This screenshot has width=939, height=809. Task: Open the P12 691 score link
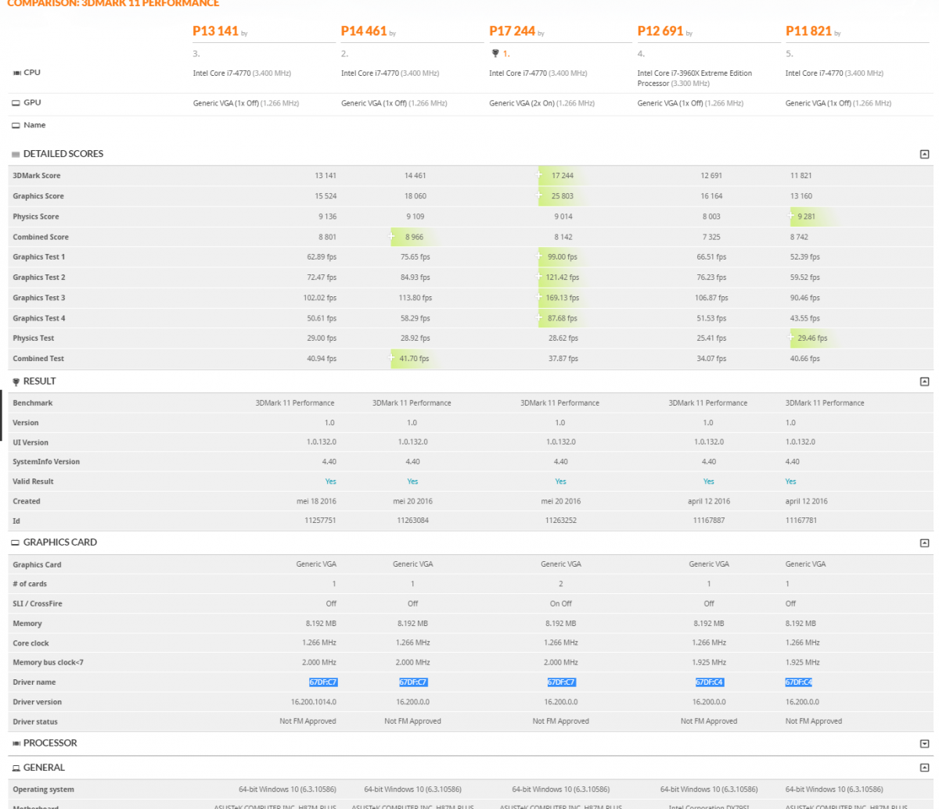pyautogui.click(x=660, y=31)
